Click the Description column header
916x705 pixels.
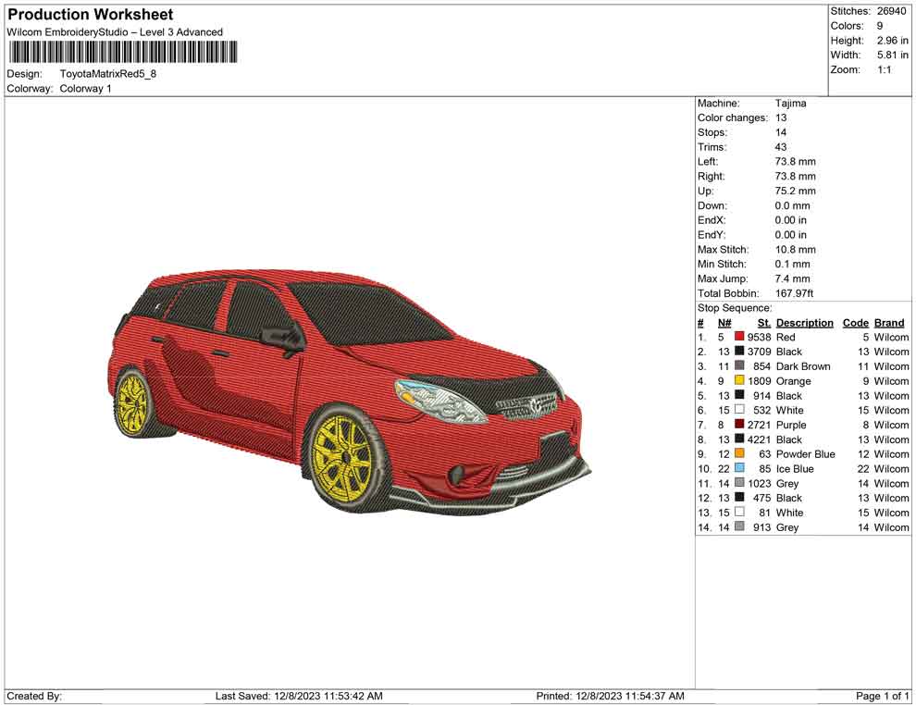pyautogui.click(x=805, y=322)
